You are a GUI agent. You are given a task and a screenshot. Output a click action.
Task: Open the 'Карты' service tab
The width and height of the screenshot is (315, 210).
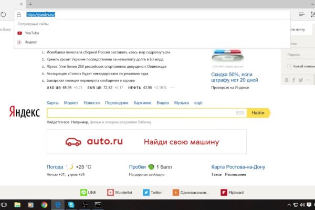point(52,103)
